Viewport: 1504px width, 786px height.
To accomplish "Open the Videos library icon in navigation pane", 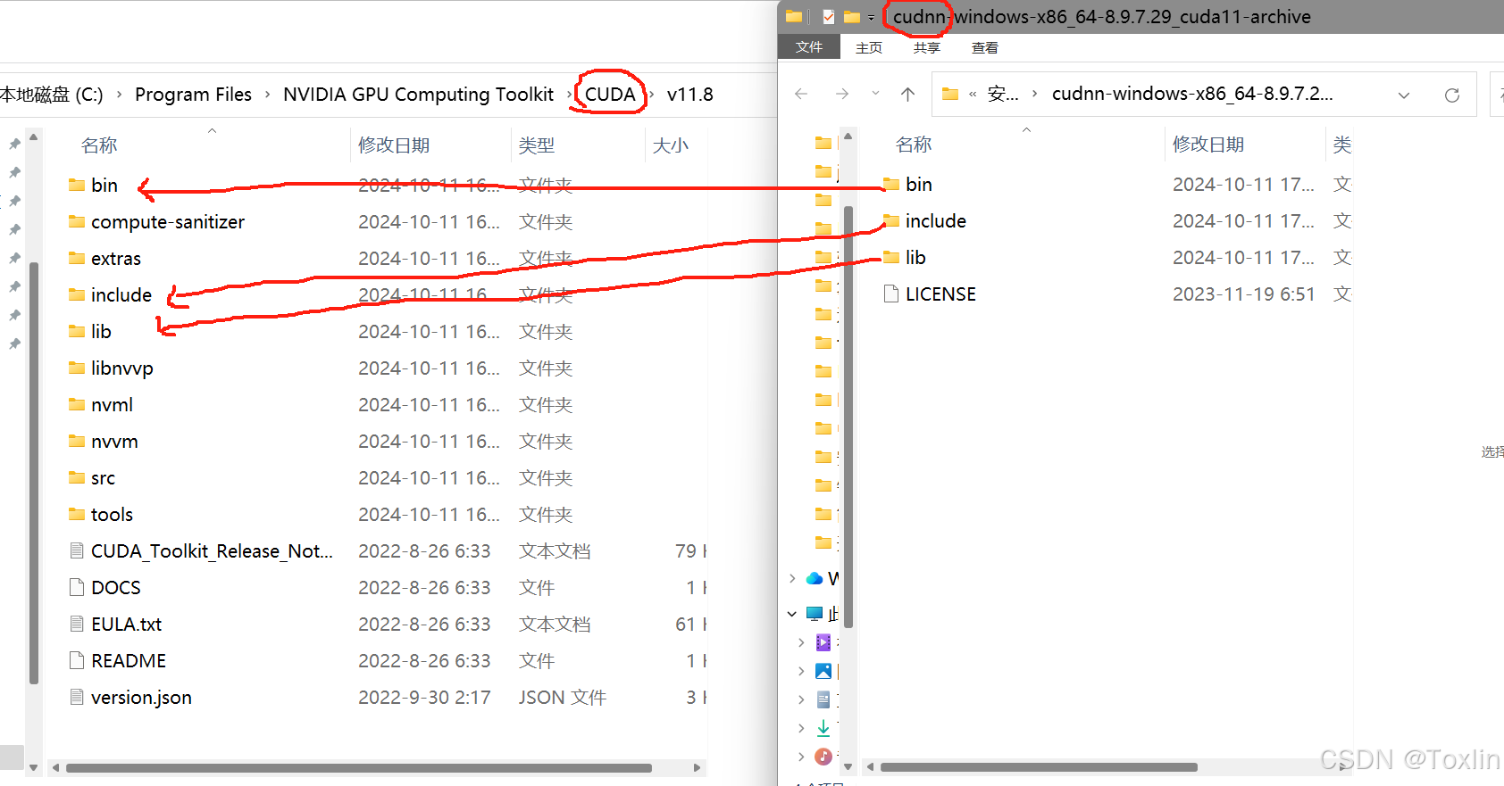I will 823,642.
